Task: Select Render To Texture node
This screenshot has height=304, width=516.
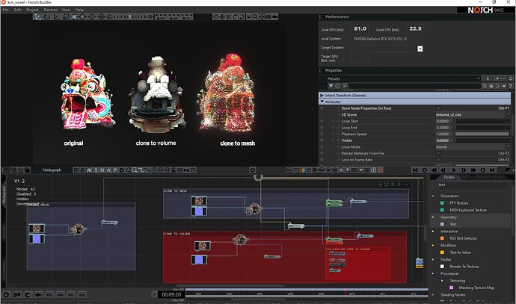Action: point(464,267)
